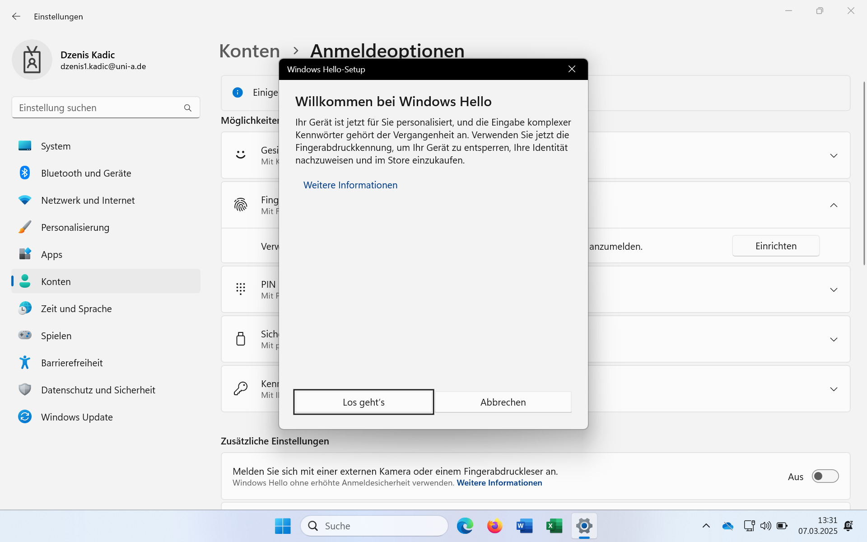Open Weitere Informationen link in dialog
Image resolution: width=867 pixels, height=542 pixels.
tap(350, 185)
